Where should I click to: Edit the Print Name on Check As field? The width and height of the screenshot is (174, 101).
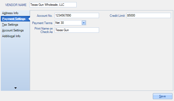[77, 30]
